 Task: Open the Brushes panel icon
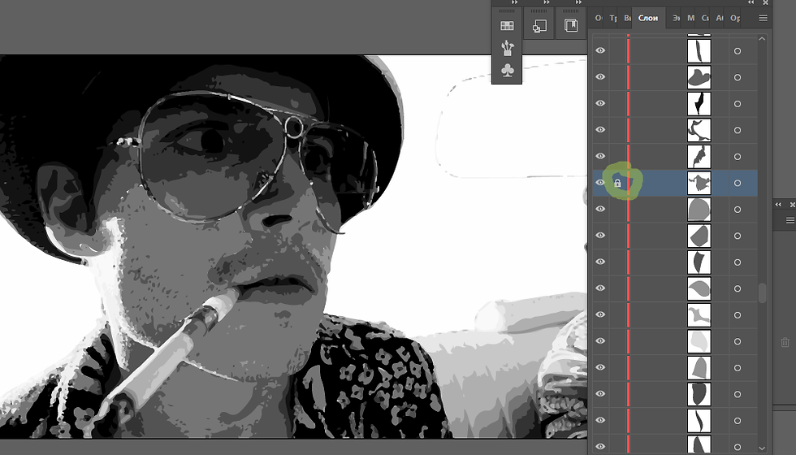point(507,48)
